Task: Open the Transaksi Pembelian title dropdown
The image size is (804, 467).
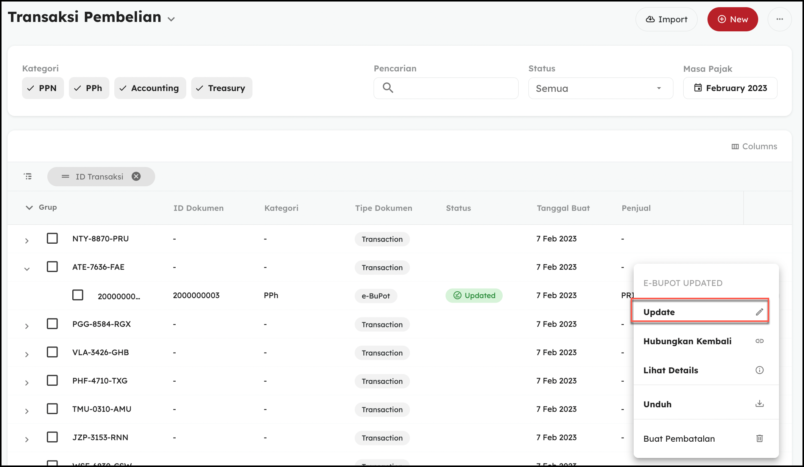Action: (x=171, y=19)
